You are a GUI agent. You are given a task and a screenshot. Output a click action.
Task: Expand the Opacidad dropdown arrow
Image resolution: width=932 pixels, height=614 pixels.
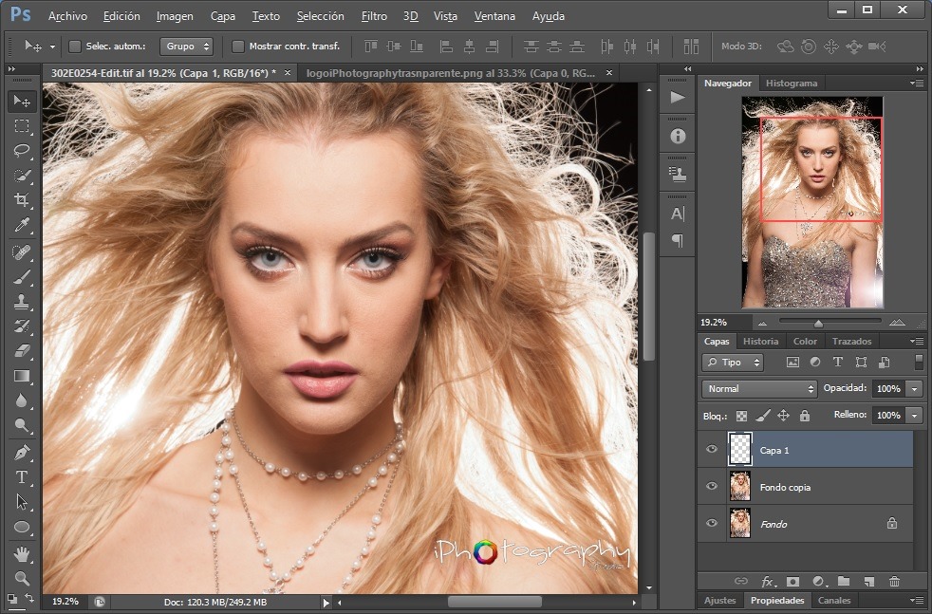(x=914, y=389)
